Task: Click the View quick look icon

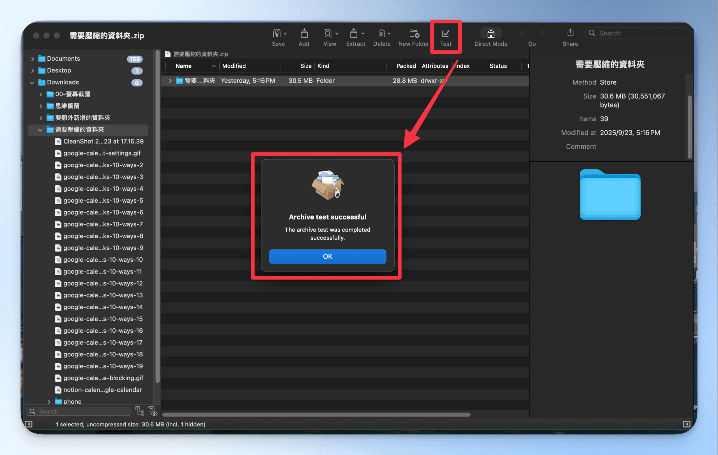Action: point(328,33)
